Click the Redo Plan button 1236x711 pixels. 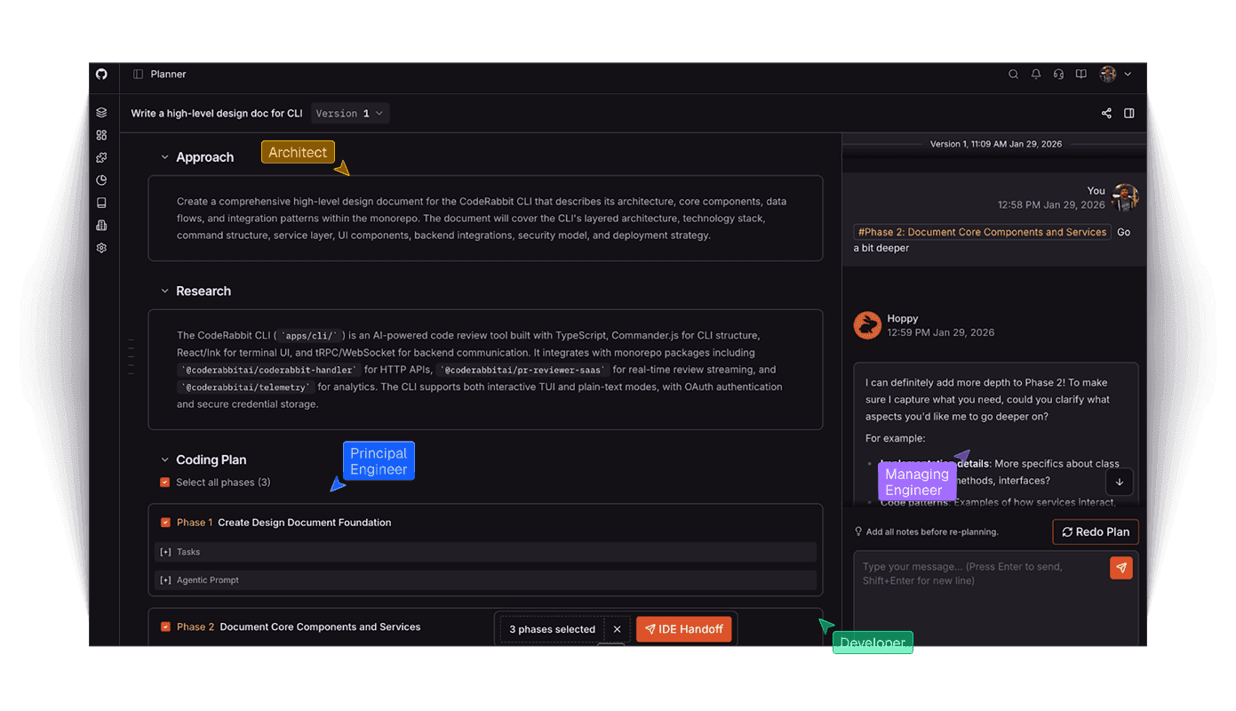pyautogui.click(x=1095, y=532)
